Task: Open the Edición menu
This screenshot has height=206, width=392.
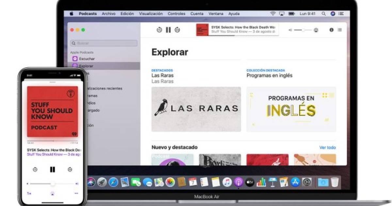Action: click(x=127, y=14)
